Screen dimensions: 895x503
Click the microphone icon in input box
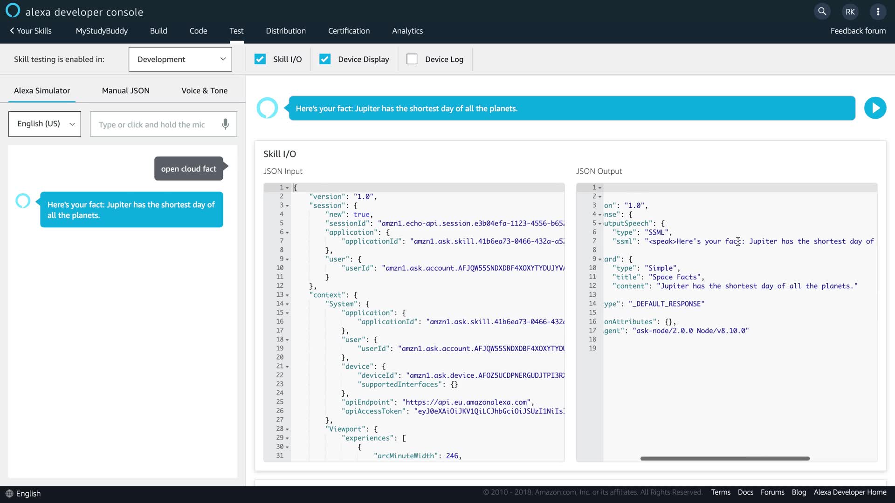pos(225,124)
